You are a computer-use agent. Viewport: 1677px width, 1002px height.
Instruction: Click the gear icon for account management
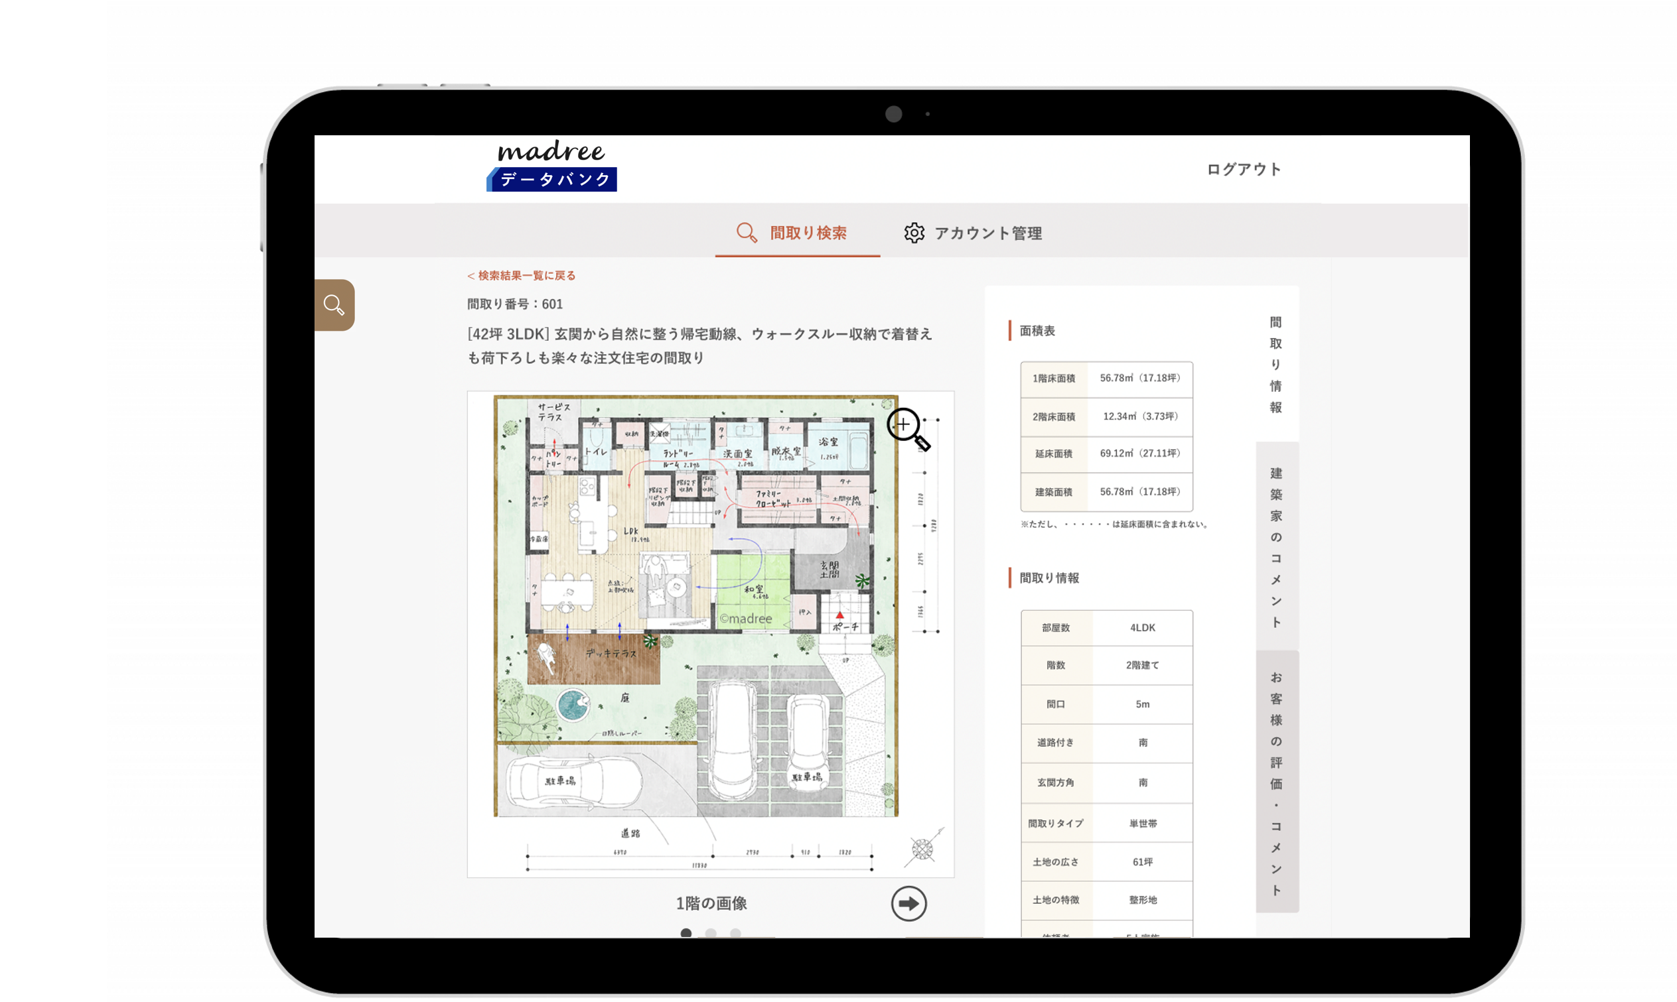[914, 233]
